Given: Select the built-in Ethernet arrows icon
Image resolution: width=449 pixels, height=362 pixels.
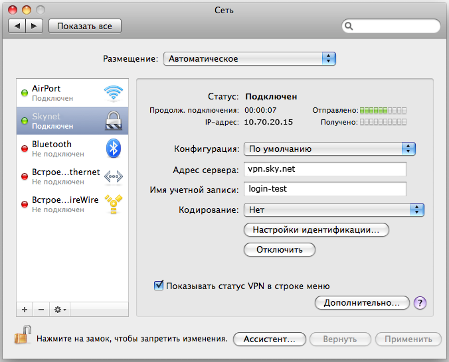Looking at the screenshot, I should pyautogui.click(x=114, y=176).
